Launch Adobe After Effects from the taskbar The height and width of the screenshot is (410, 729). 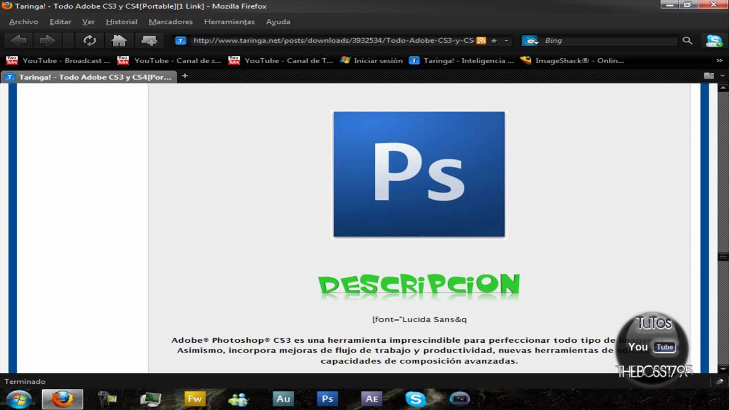tap(372, 399)
